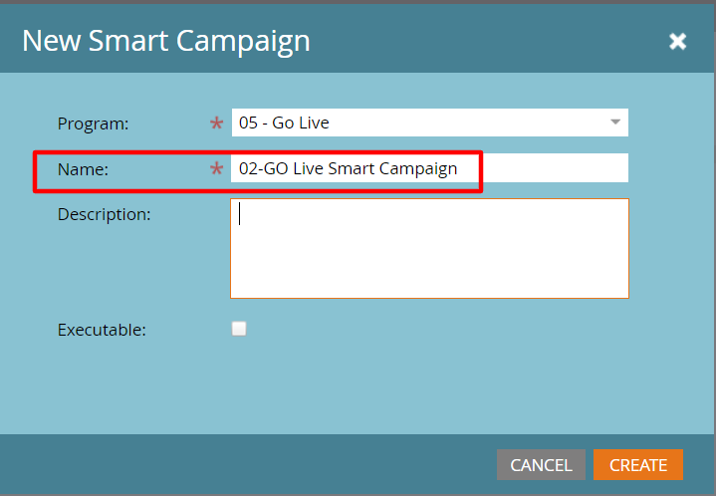The width and height of the screenshot is (716, 496).
Task: Click the '02-GO Live Smart Campaign' name text
Action: pos(348,169)
